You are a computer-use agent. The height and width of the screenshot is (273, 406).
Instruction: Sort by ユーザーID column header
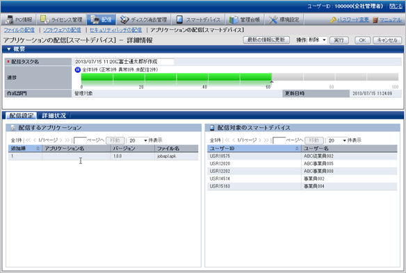click(x=254, y=148)
